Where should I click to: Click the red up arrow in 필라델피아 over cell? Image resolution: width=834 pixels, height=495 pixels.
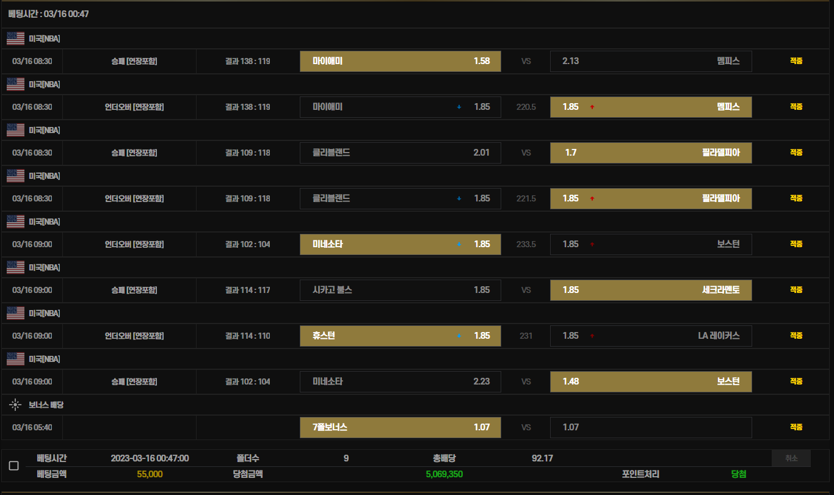point(592,198)
